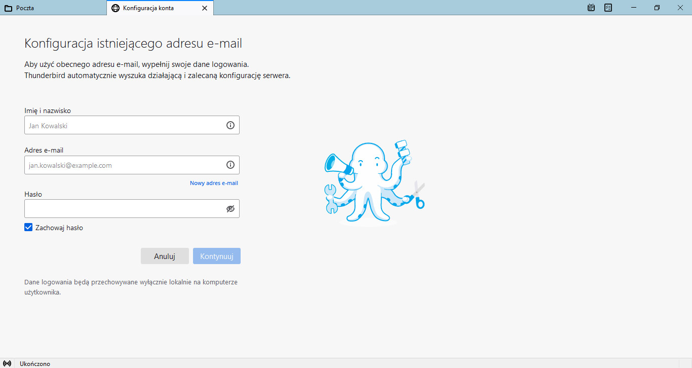Focus the Adres e-mail input field
The height and width of the screenshot is (368, 692).
(132, 165)
